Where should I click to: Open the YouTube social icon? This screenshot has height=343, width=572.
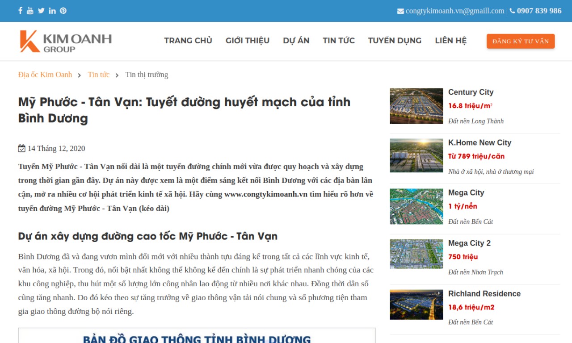tap(30, 11)
